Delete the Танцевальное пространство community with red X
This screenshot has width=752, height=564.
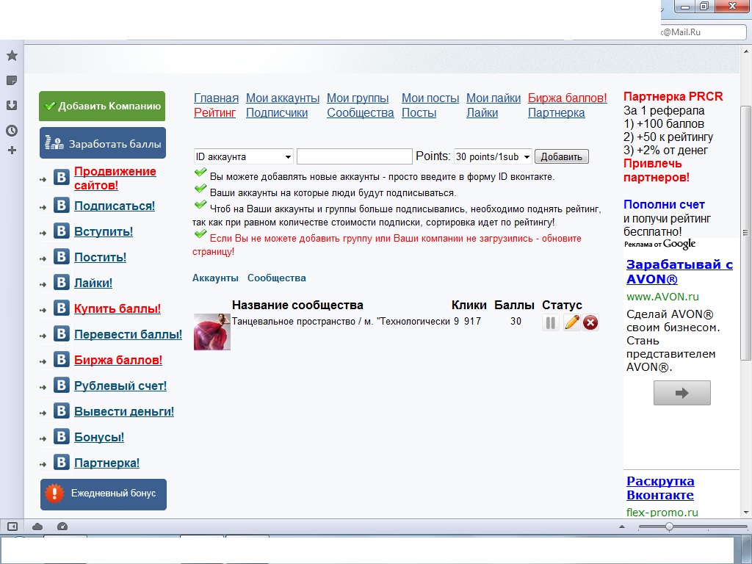tap(590, 323)
